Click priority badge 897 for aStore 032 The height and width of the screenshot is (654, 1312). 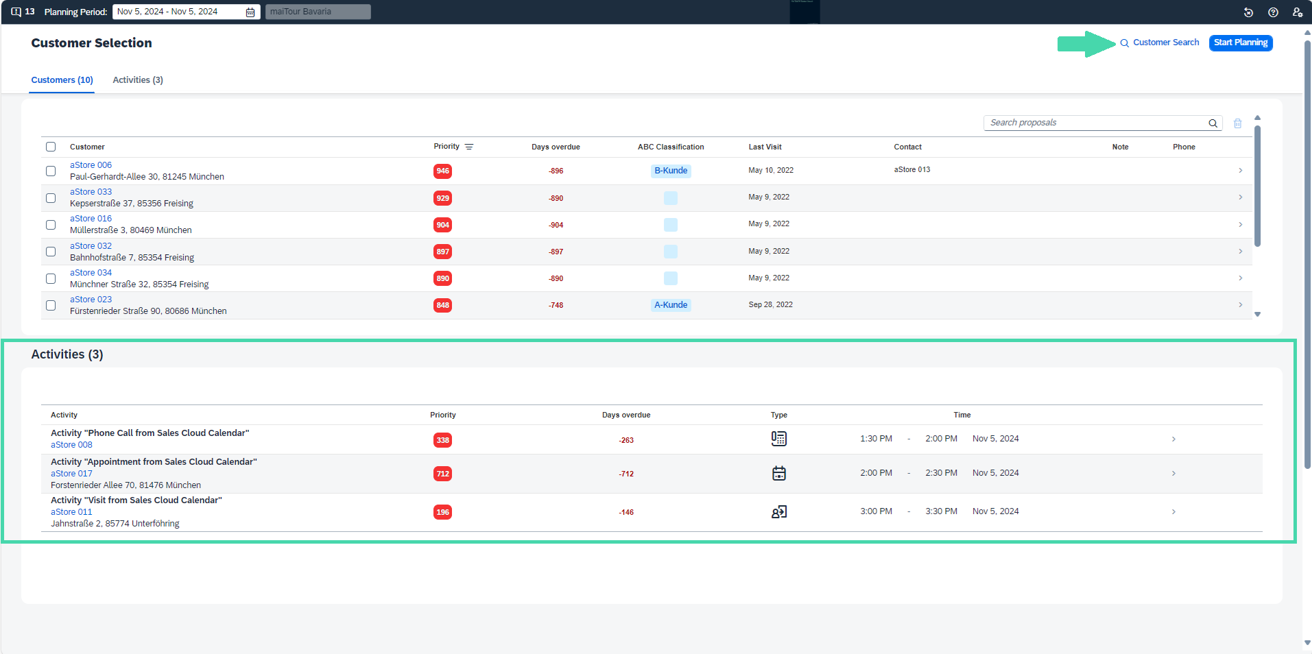443,252
